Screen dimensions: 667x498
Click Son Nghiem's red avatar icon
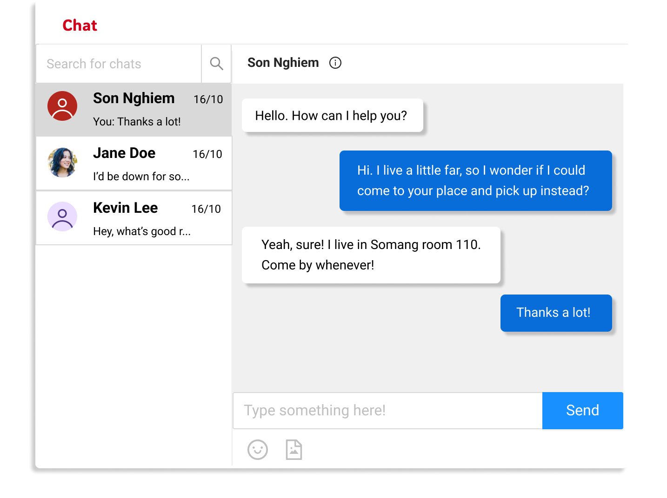[62, 106]
